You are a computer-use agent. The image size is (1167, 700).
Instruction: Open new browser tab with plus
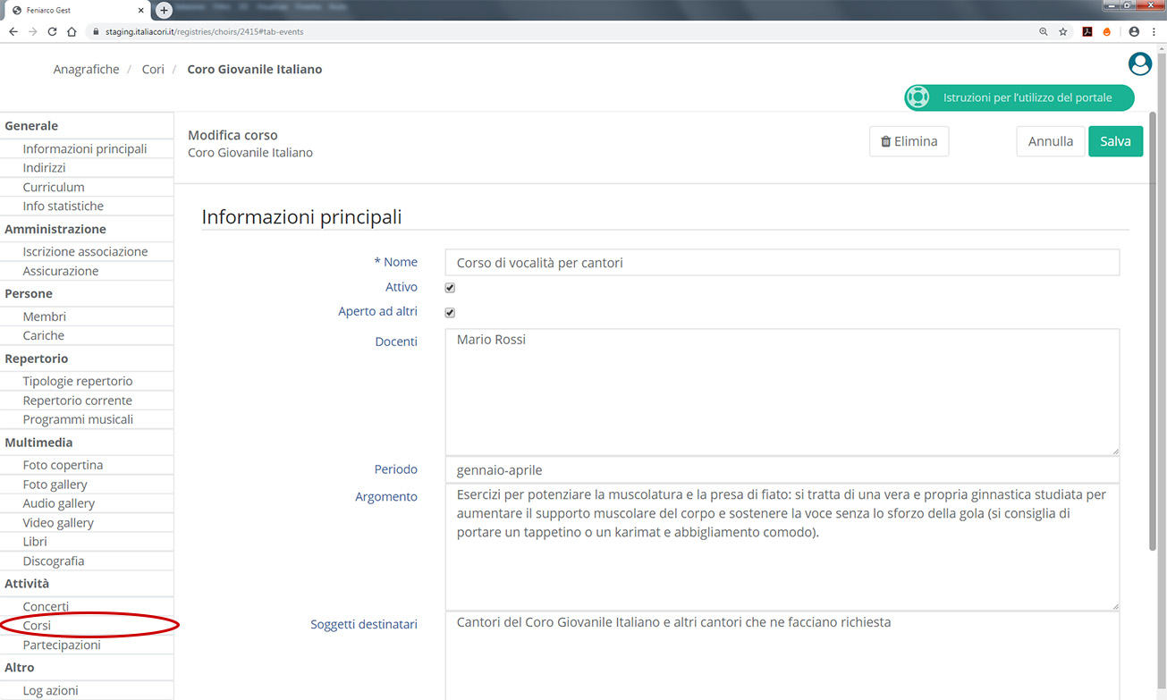pos(164,10)
